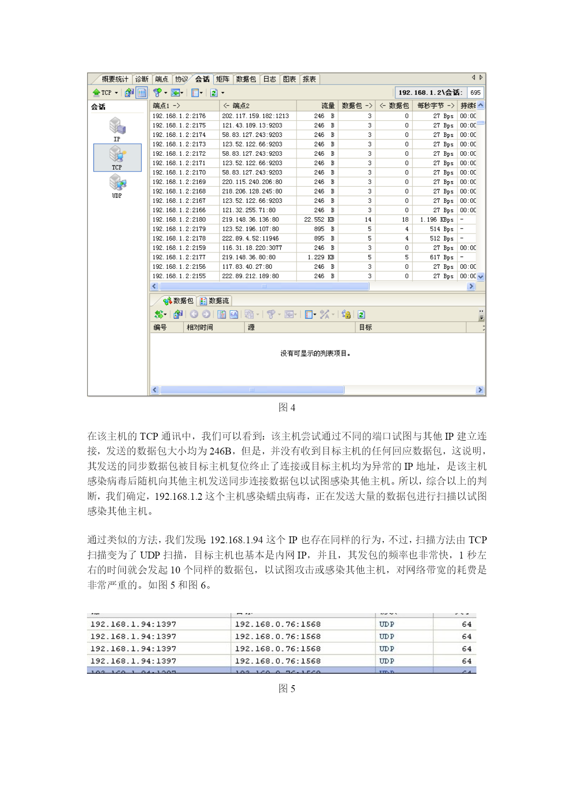
Task: Expand the column display dropdown in the packet toolbar
Action: [x=315, y=315]
